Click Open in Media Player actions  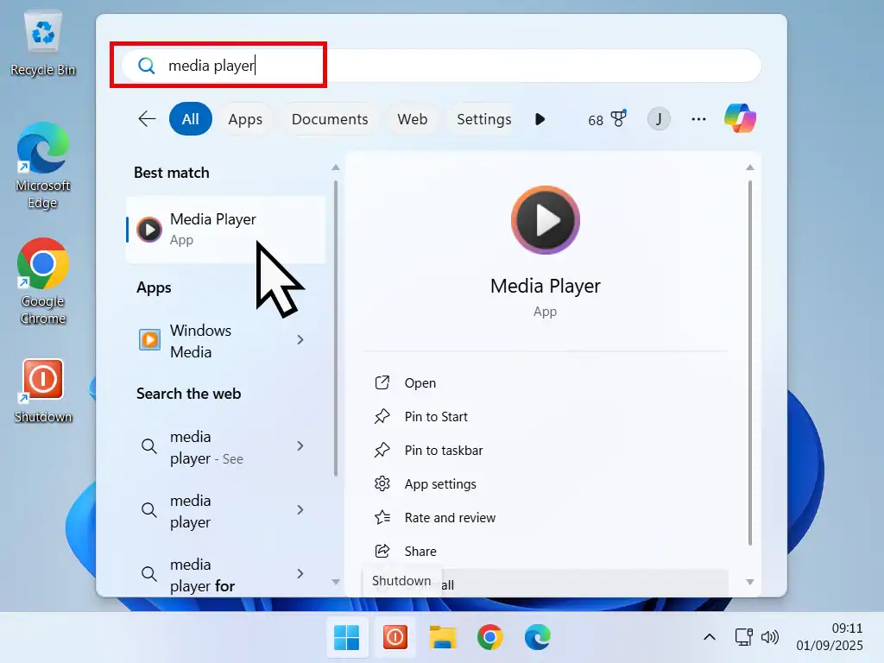point(546,382)
